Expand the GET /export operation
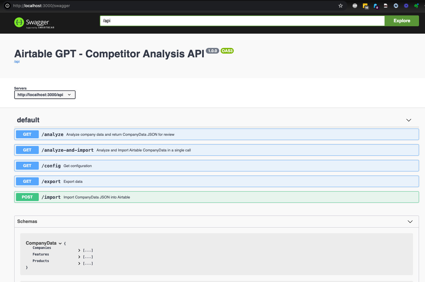Image resolution: width=425 pixels, height=282 pixels. [216, 181]
